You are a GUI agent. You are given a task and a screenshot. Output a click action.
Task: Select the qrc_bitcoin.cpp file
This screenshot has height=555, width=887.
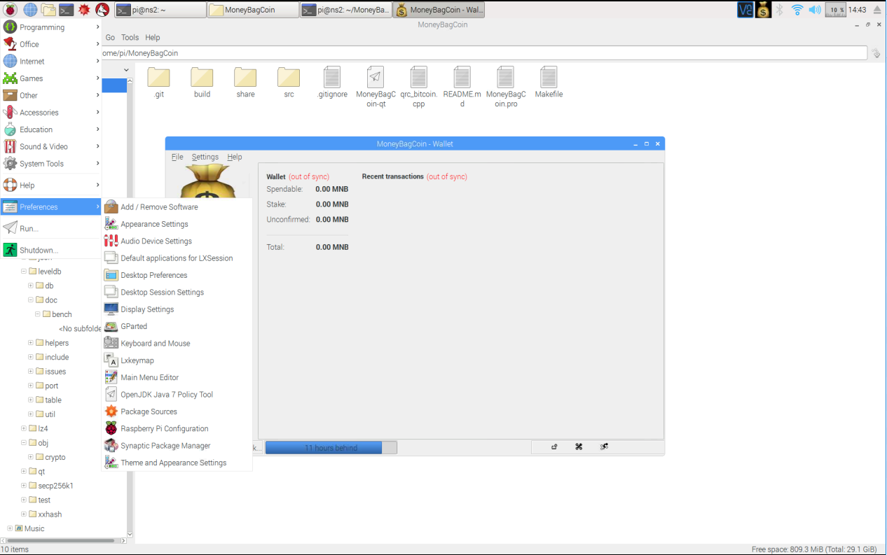click(419, 87)
